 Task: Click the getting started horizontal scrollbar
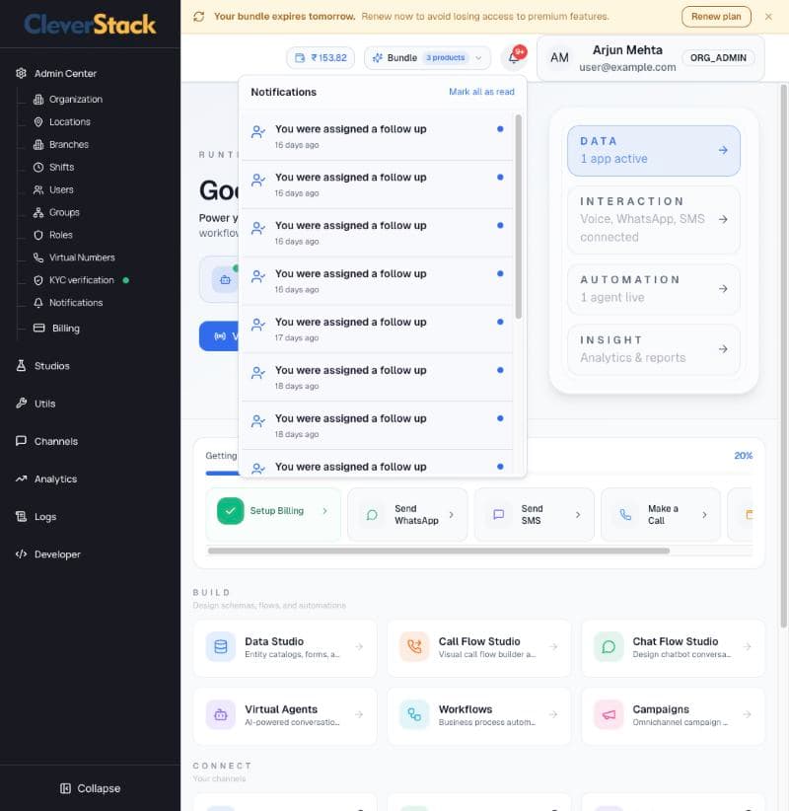(x=439, y=551)
